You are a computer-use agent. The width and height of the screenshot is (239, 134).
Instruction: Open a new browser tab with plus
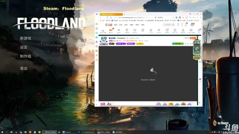click(x=124, y=14)
